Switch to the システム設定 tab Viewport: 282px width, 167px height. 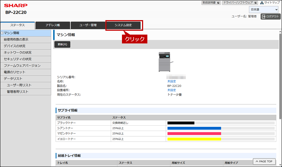123,25
